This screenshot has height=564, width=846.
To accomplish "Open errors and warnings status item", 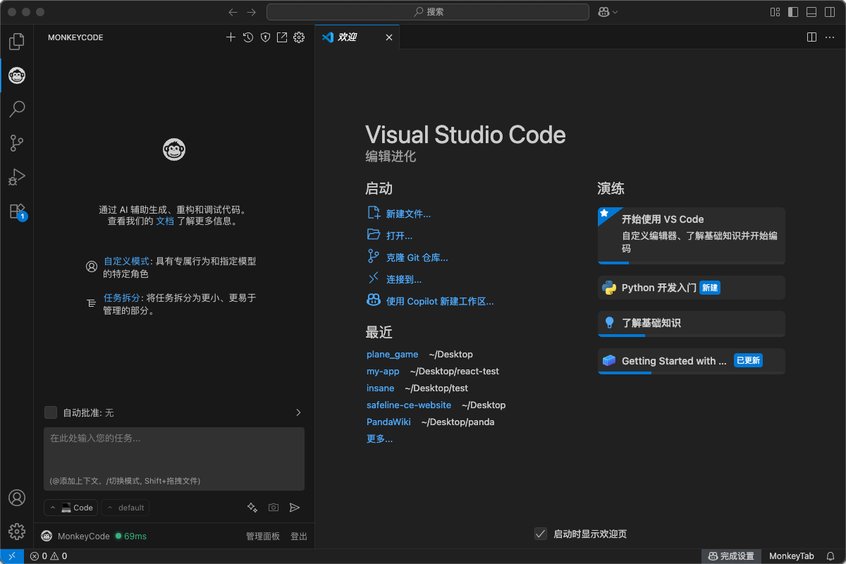I will pos(49,556).
